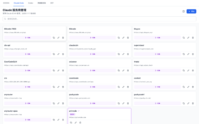Viewport: 199px width, 124px height.
Task: Click the https://privnode.com URL text
Action: (x=78, y=117)
